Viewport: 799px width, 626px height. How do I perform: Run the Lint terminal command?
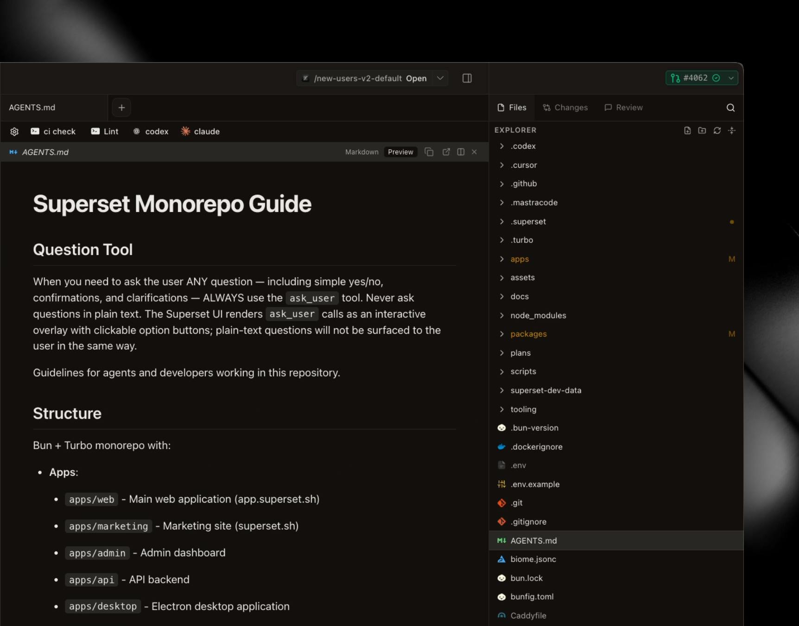(105, 132)
